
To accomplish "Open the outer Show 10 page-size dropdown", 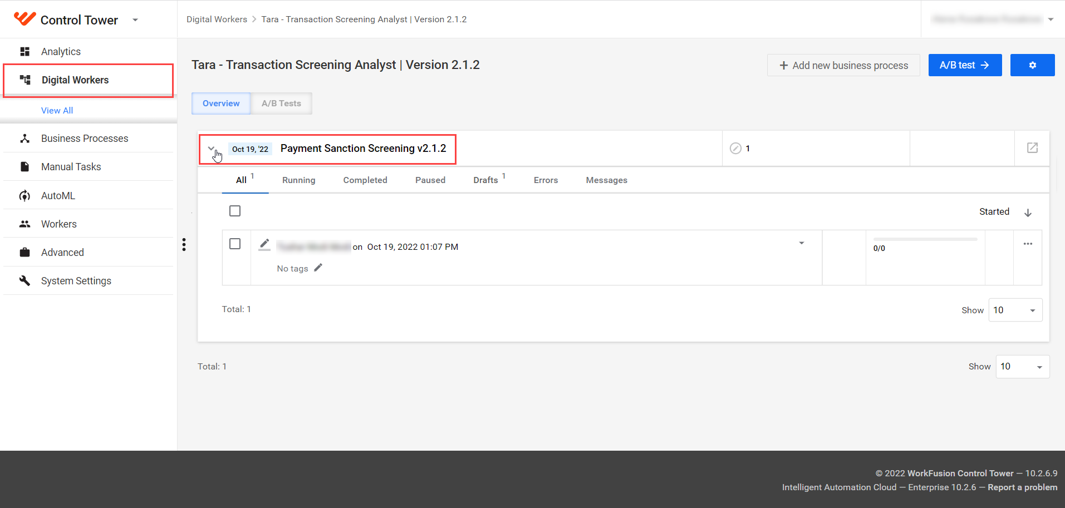I will tap(1022, 367).
